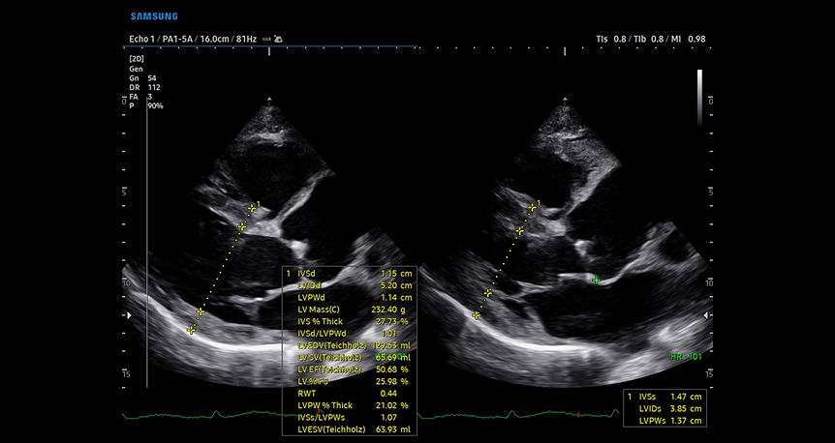The width and height of the screenshot is (835, 443).
Task: Select the green caliper cross in right image
Action: click(x=597, y=281)
